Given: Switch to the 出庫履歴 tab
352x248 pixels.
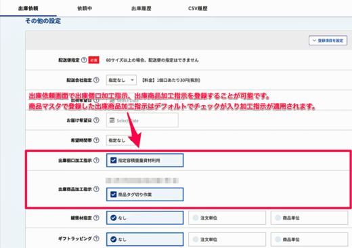Looking at the screenshot, I should 141,8.
